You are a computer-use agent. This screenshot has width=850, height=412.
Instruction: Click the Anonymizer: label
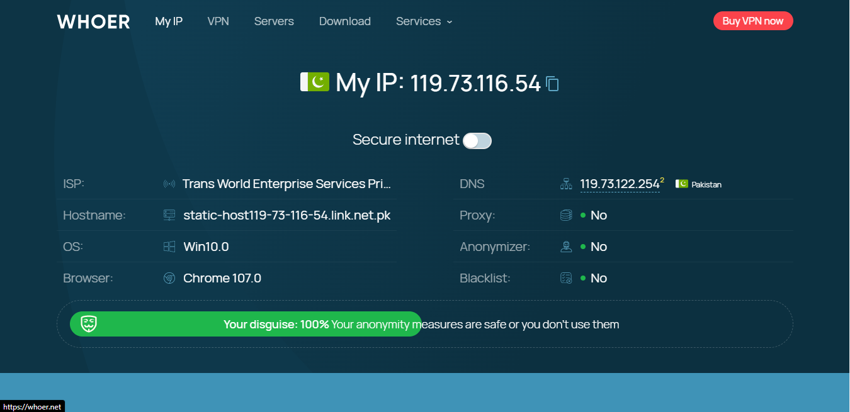495,247
